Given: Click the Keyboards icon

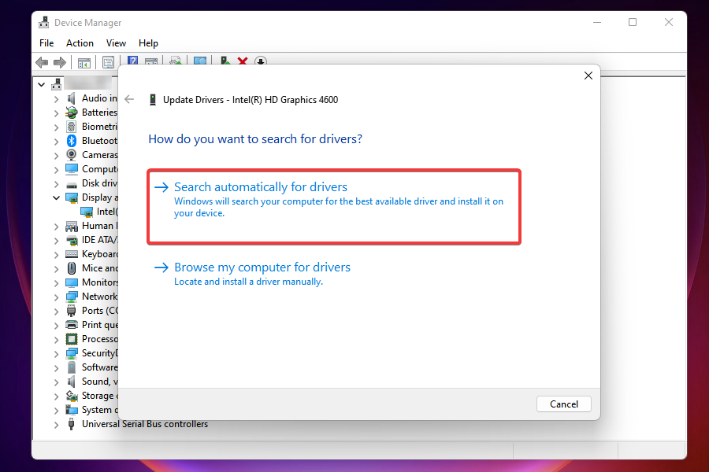Looking at the screenshot, I should [x=72, y=254].
